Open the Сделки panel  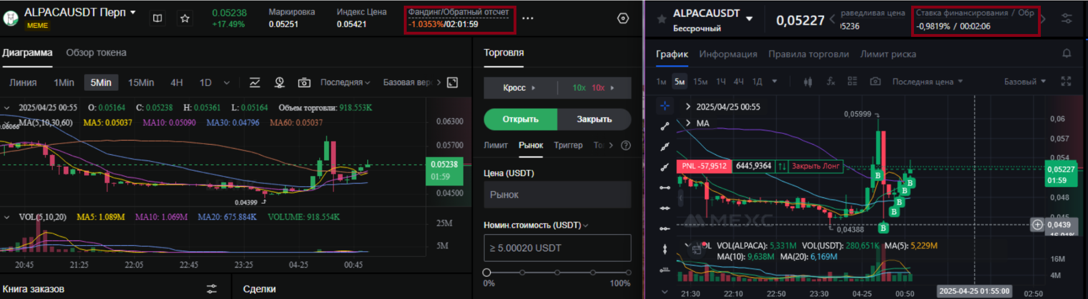pyautogui.click(x=259, y=289)
